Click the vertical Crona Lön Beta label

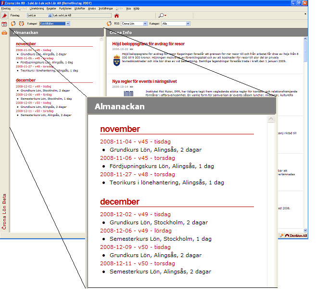4,212
